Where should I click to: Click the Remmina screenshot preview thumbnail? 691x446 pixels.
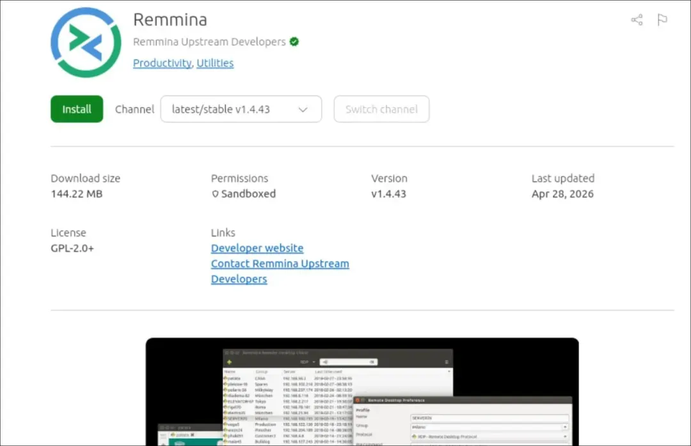point(362,392)
